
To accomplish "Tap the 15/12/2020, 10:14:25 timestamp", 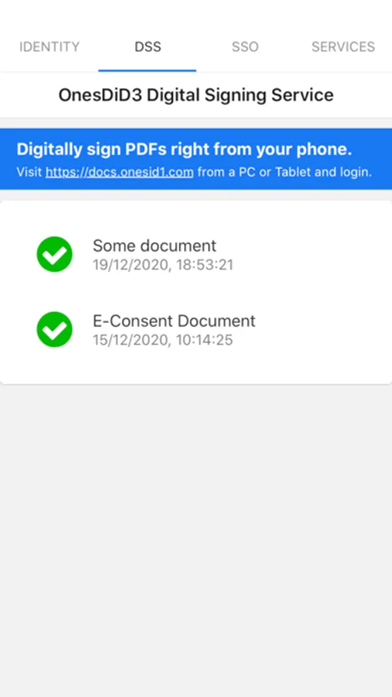I will (x=163, y=340).
